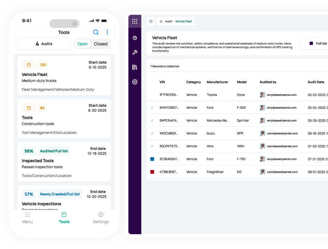Click the checkmark on the Ford F-550 row
The height and width of the screenshot is (249, 328).
152,108
